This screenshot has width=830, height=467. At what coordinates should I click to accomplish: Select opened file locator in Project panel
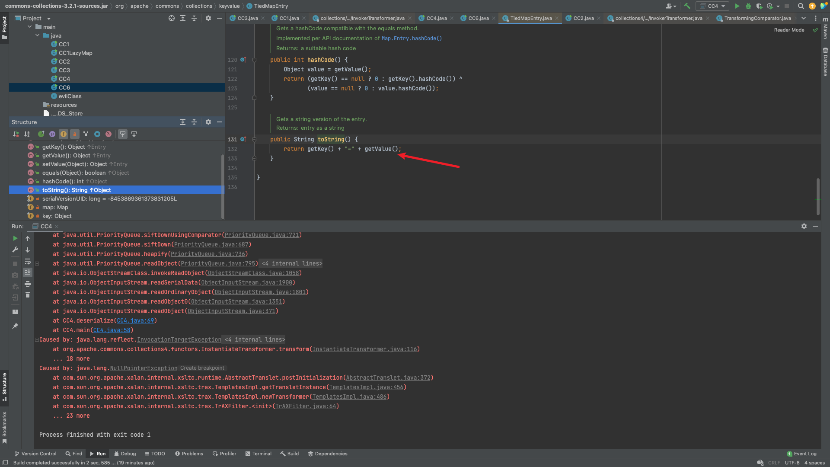click(x=172, y=18)
